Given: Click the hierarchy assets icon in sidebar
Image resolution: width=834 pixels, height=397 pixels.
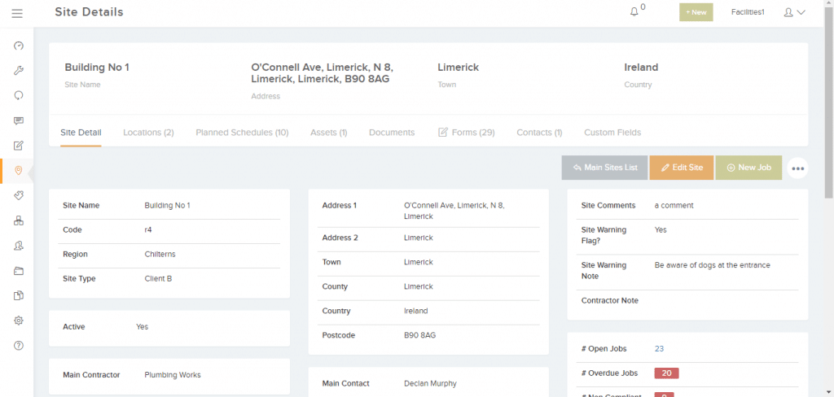Looking at the screenshot, I should pyautogui.click(x=18, y=220).
